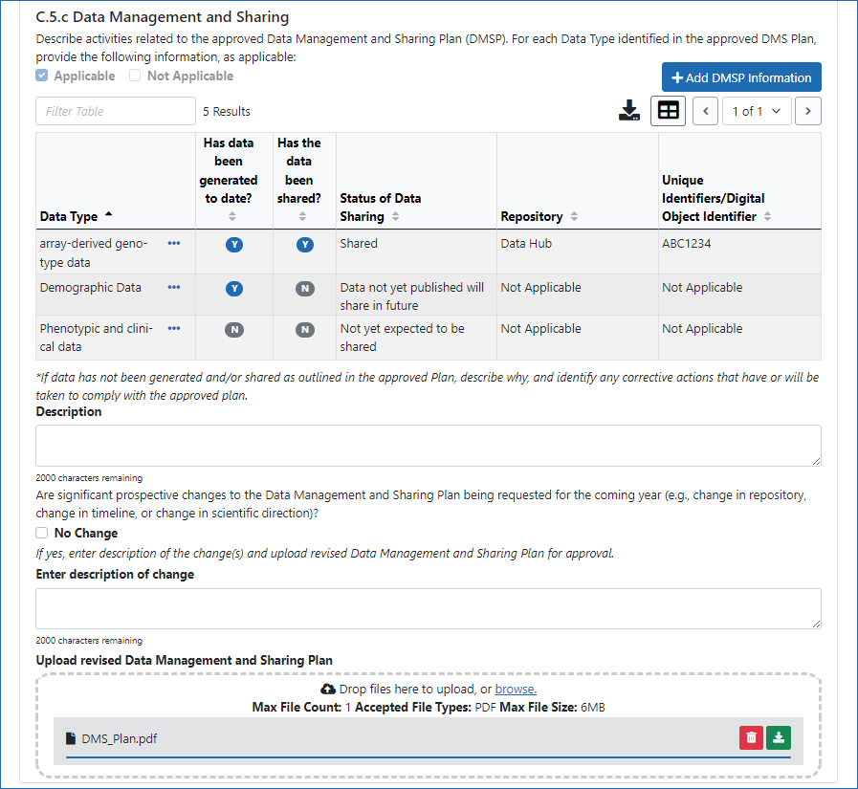This screenshot has height=789, width=858.
Task: Click the Y badge under generated for array-derived row
Action: click(234, 245)
